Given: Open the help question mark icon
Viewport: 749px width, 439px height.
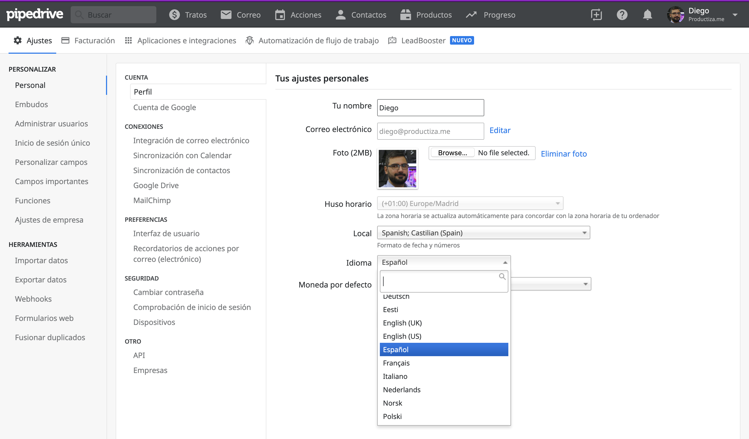Looking at the screenshot, I should point(622,14).
